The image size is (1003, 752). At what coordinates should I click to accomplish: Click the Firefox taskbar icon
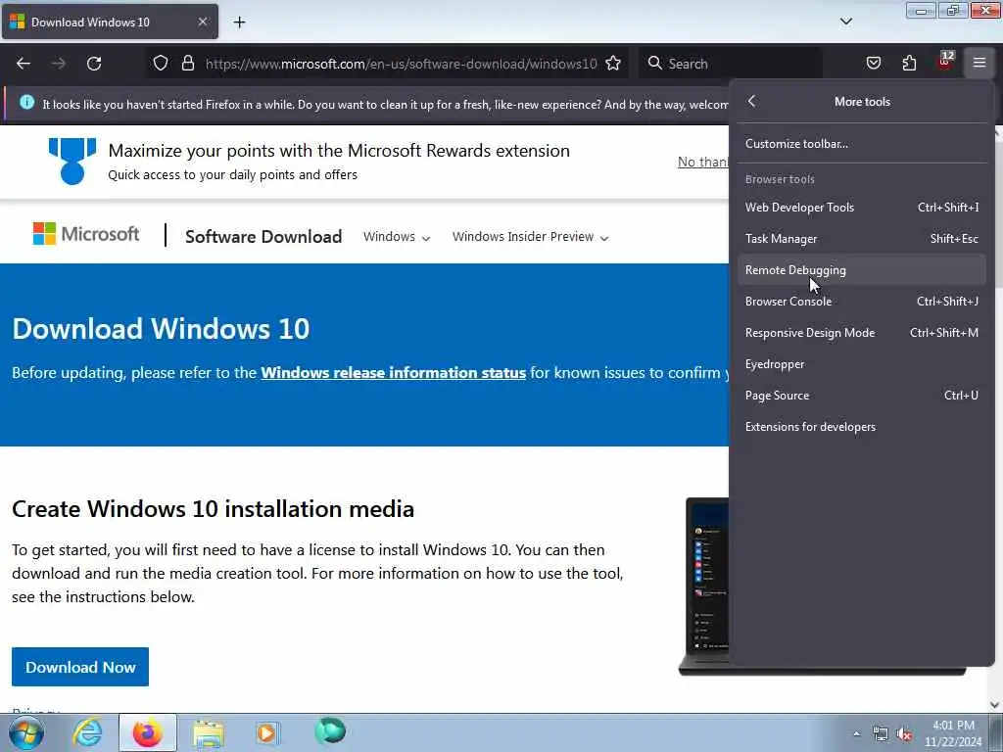[147, 732]
